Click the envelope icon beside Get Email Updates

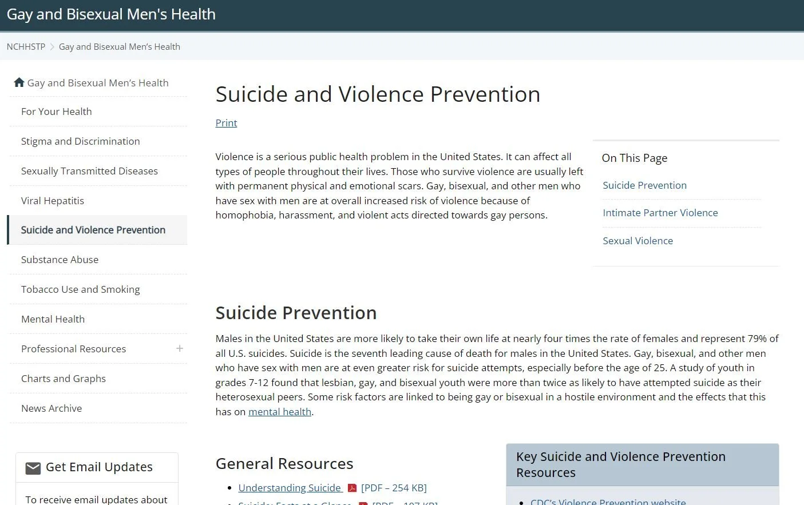tap(33, 468)
